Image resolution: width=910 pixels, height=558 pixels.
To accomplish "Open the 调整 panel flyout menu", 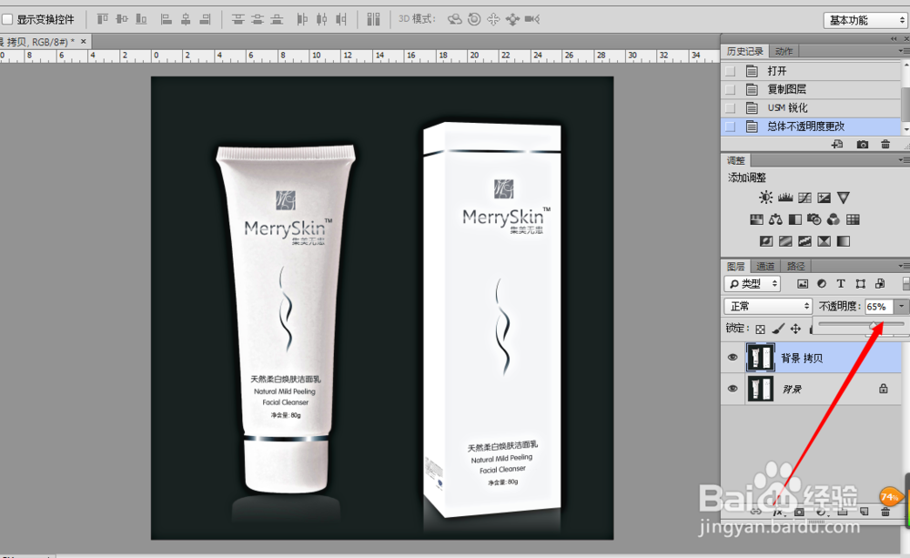I will 904,160.
